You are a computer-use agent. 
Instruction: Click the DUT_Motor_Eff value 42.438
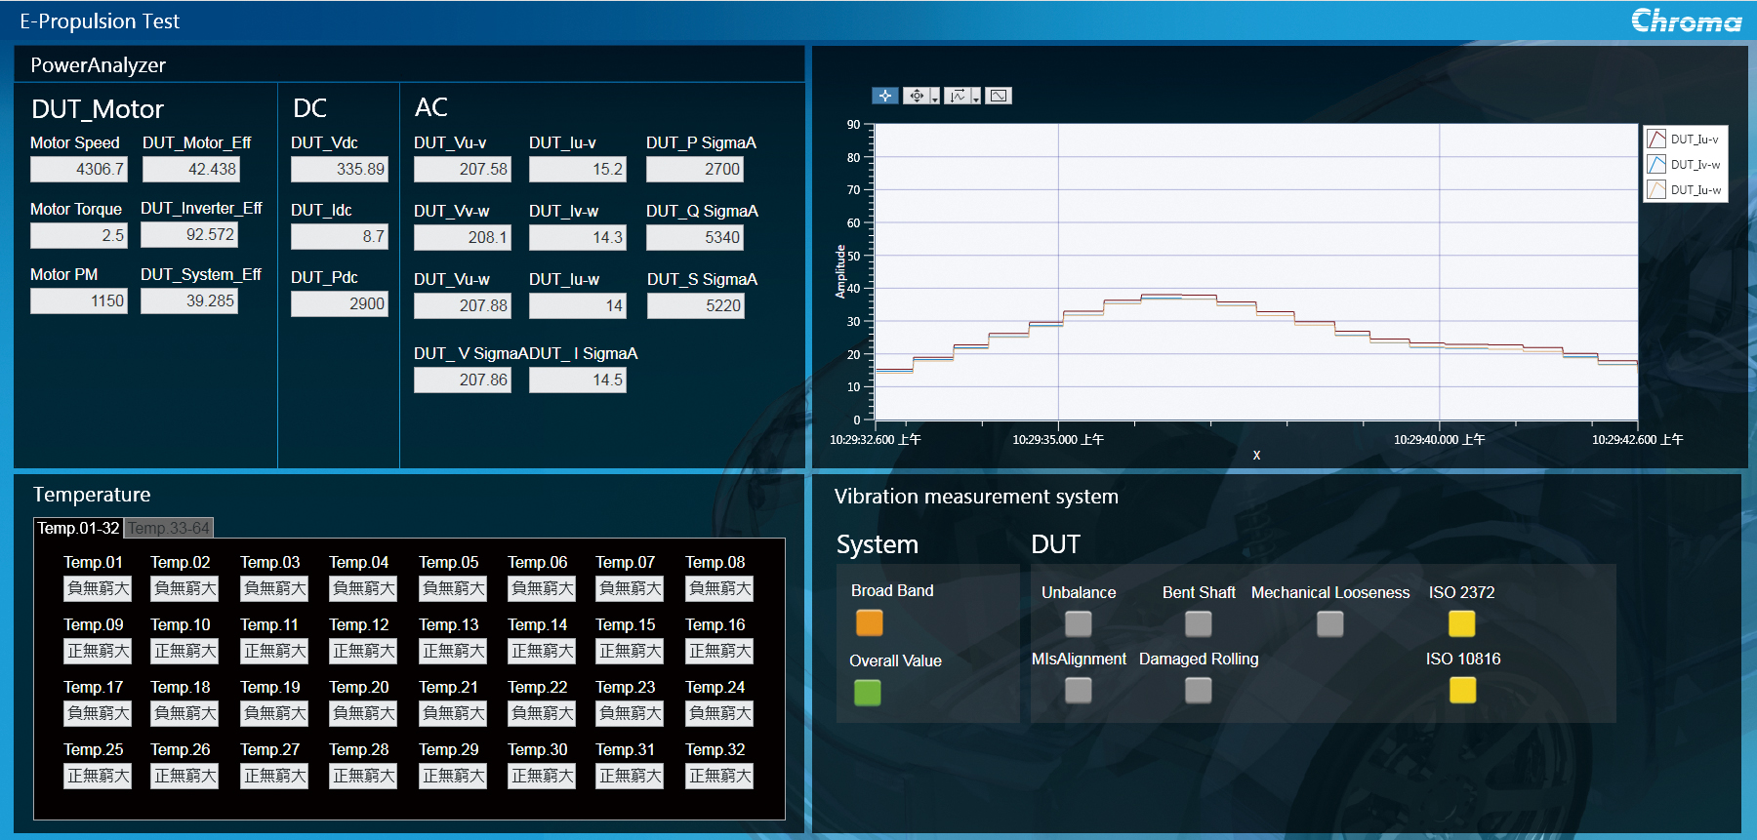point(191,169)
